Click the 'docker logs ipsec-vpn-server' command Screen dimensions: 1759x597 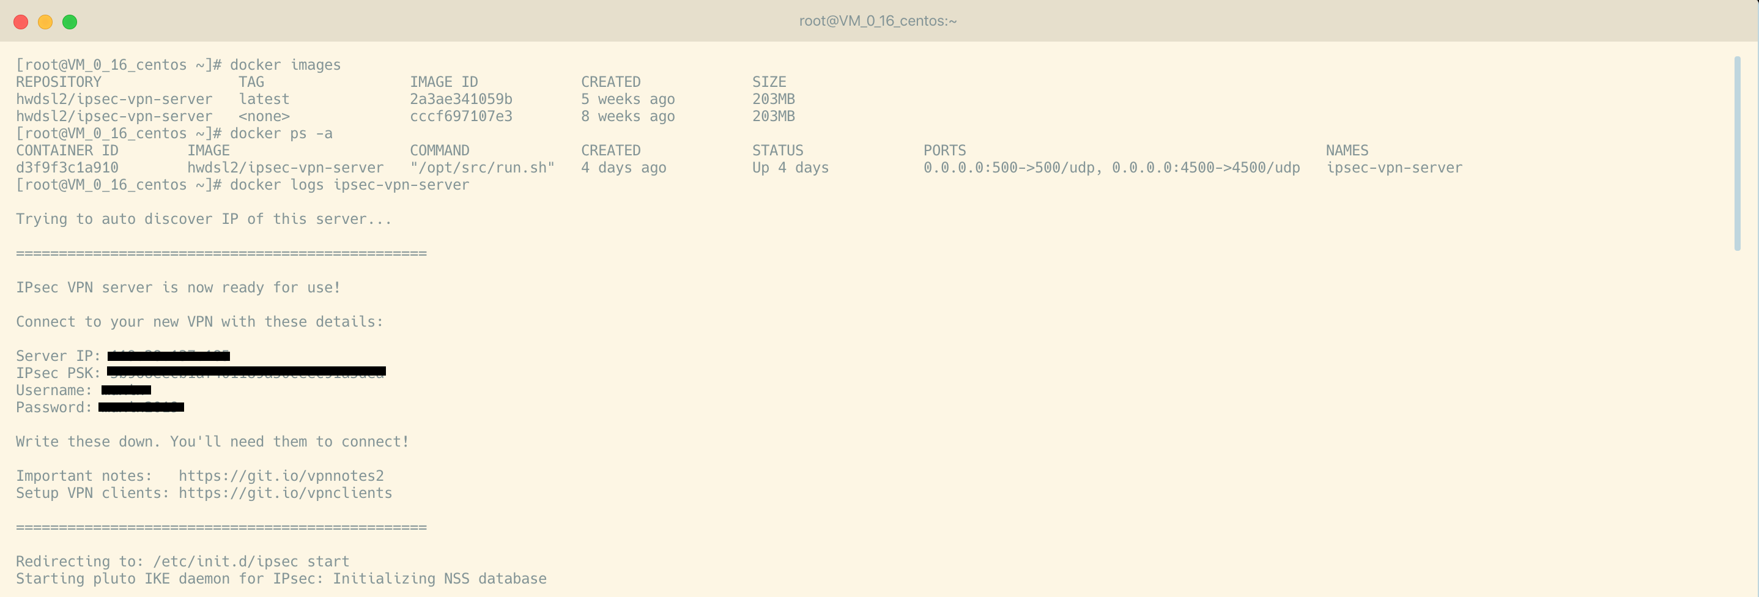point(350,185)
